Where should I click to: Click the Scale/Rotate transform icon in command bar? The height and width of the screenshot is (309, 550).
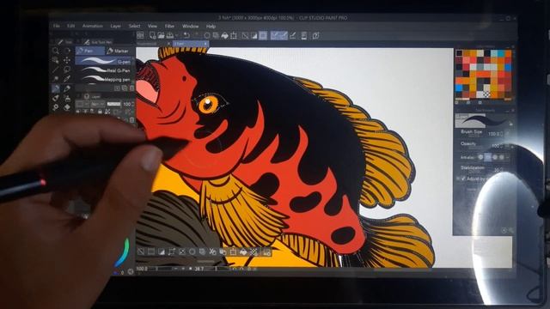click(x=234, y=35)
